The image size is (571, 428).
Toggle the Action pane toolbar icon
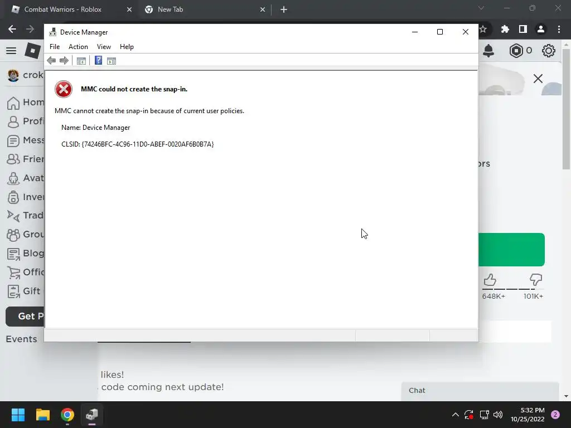pos(112,61)
